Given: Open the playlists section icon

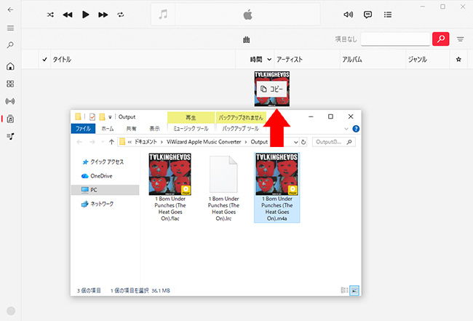Looking at the screenshot, I should [10, 137].
